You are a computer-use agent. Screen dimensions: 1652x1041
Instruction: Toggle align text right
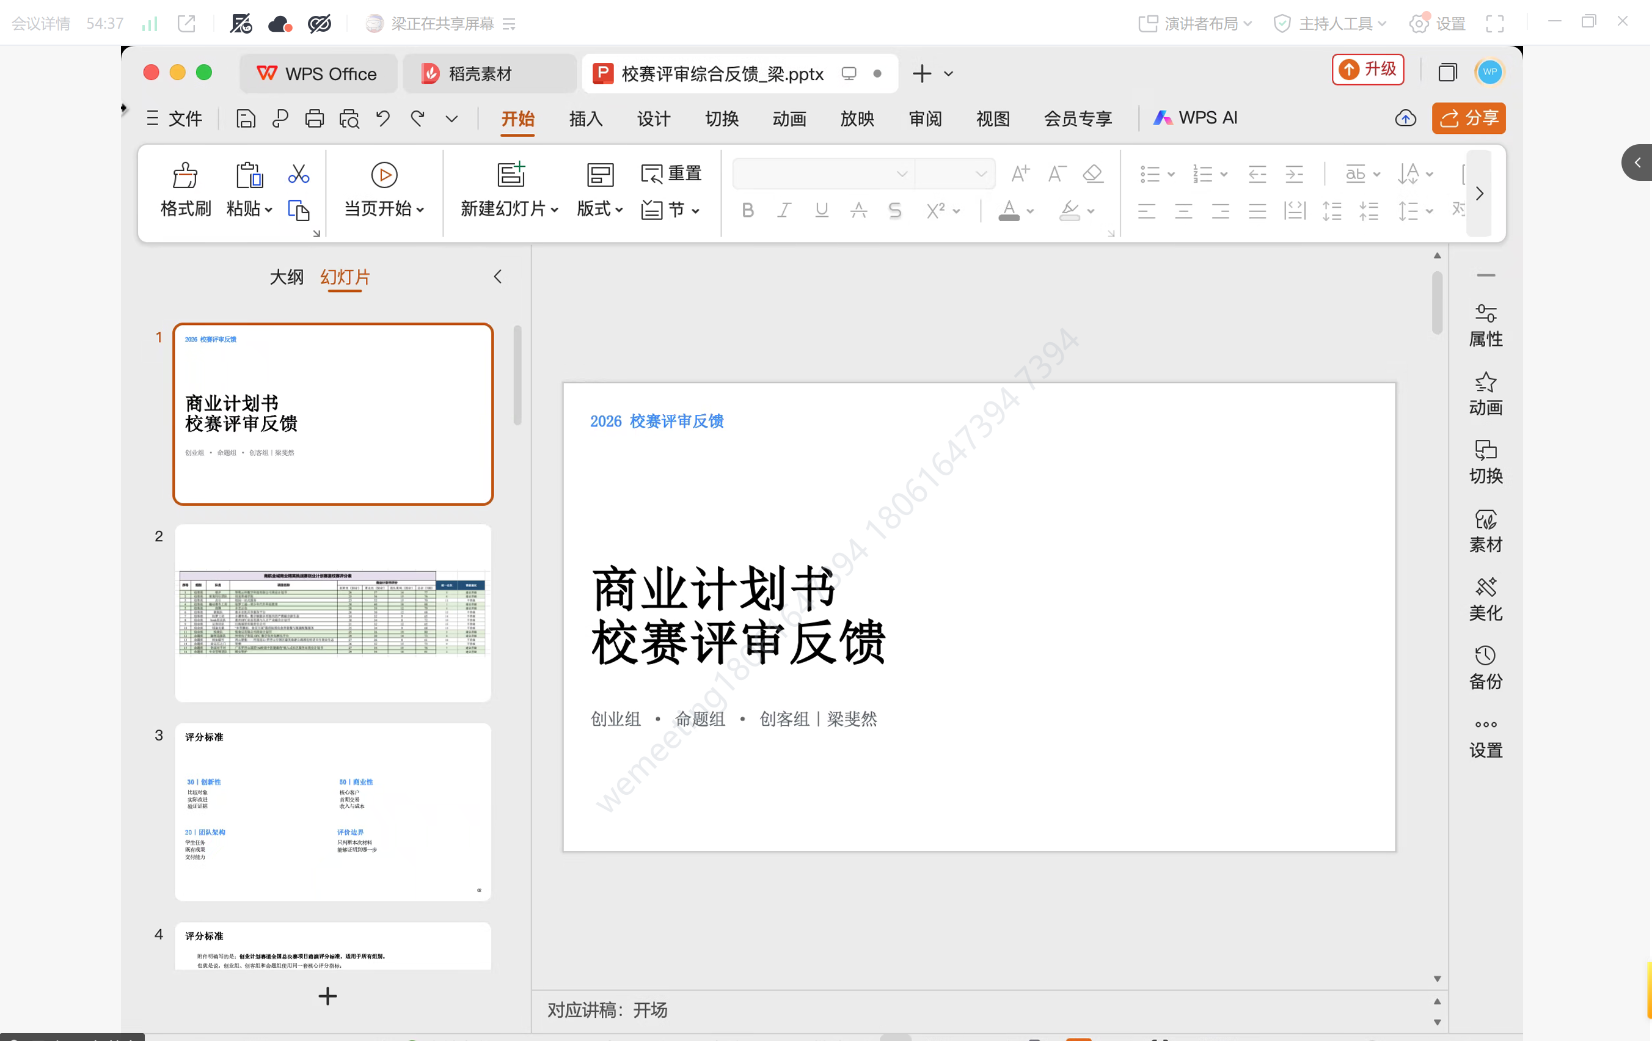[1221, 211]
